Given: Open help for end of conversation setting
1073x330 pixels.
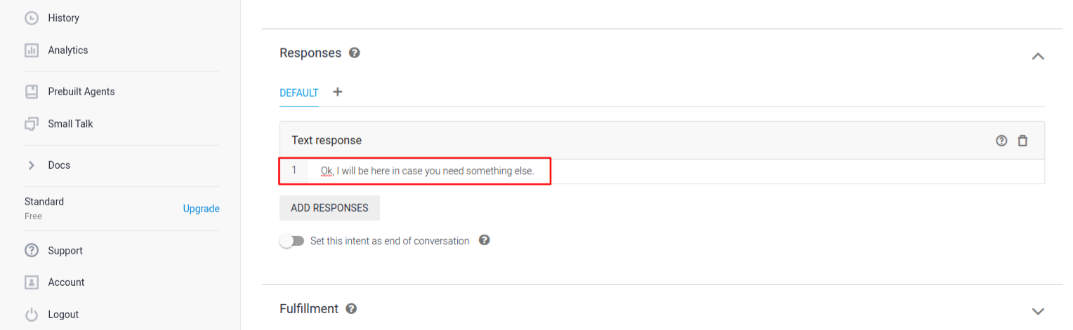Looking at the screenshot, I should [484, 240].
